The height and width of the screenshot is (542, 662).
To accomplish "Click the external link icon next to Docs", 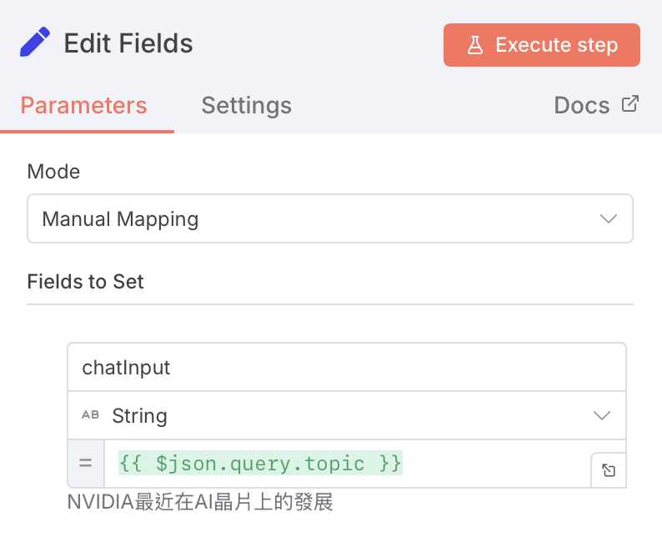I will pyautogui.click(x=630, y=104).
